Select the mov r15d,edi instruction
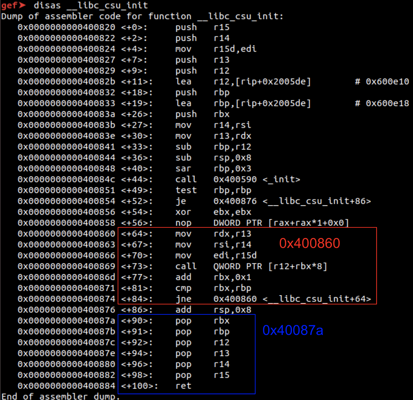 click(216, 49)
